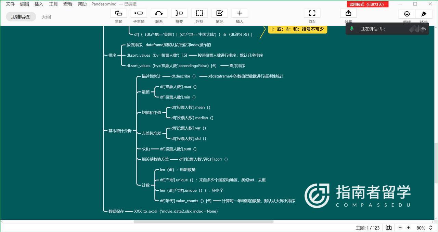438x232 pixels.
Task: Zoom in using the plus button
Action: pos(408,228)
